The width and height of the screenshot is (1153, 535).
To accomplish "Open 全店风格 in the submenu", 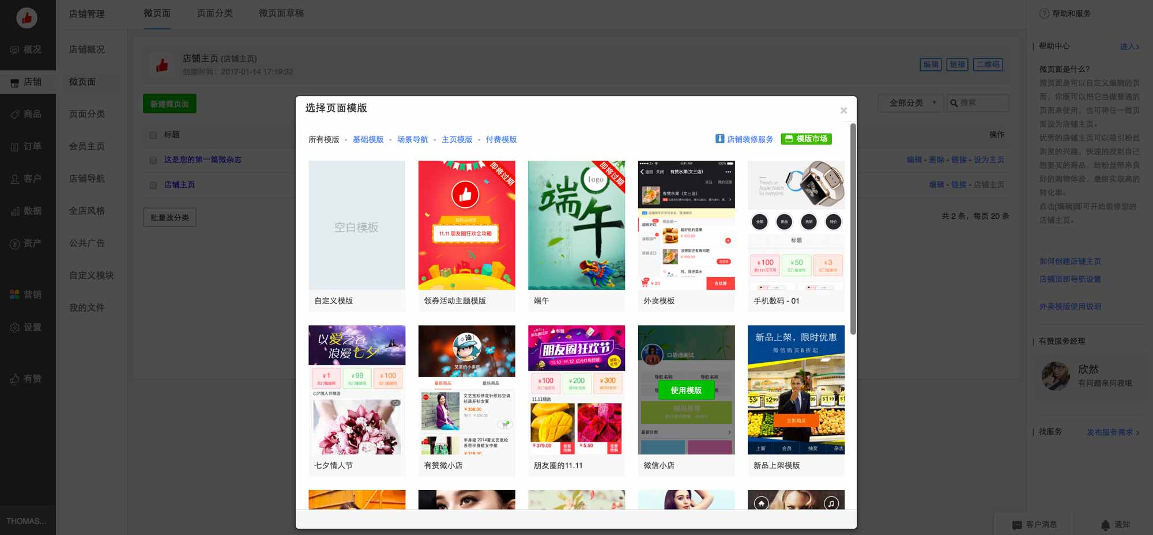I will coord(87,211).
